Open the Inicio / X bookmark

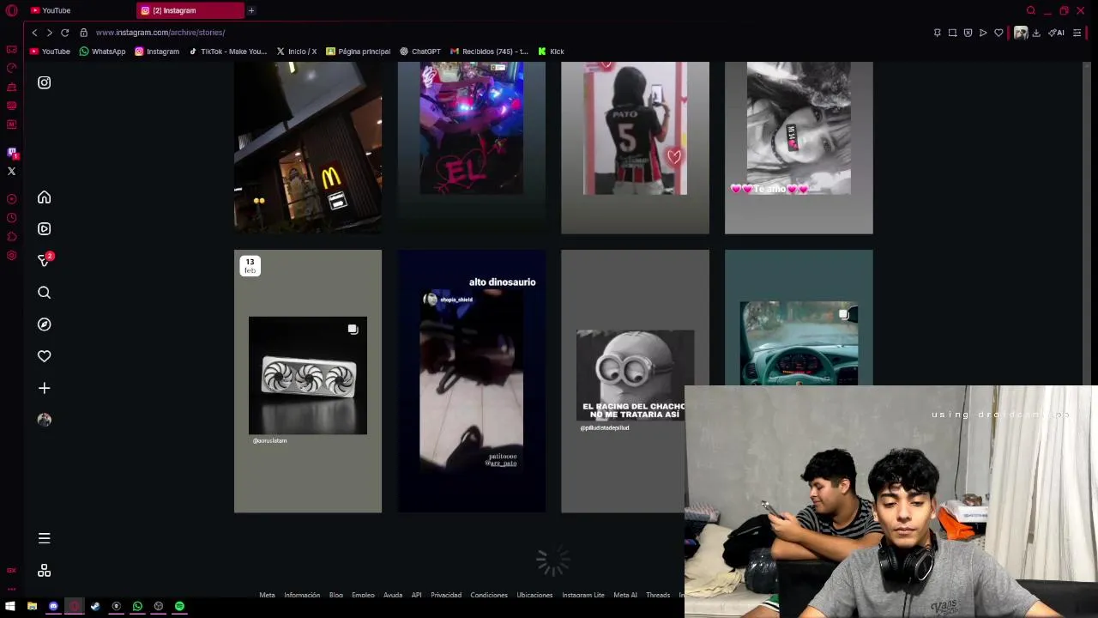(296, 51)
